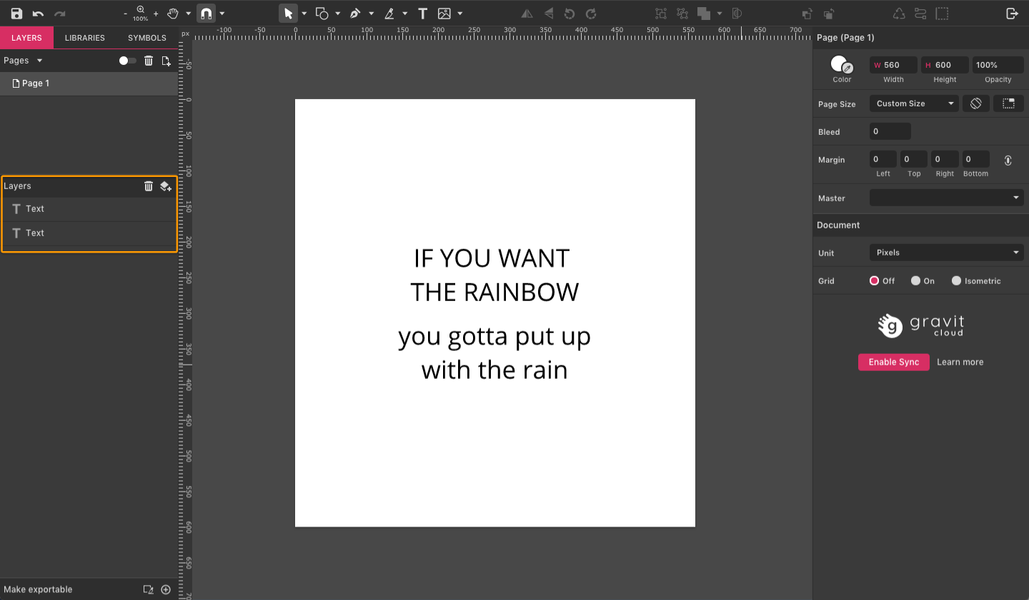Click the Mask/clip icon
The height and width of the screenshot is (600, 1029).
[737, 14]
